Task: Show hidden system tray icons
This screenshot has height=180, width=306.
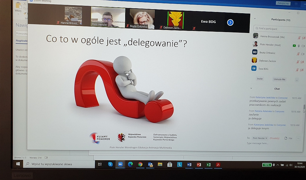Action: point(278,165)
